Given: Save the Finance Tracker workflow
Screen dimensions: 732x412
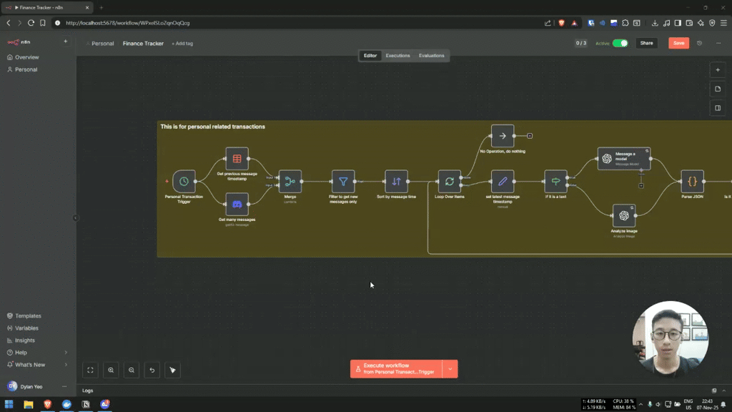Looking at the screenshot, I should 678,43.
